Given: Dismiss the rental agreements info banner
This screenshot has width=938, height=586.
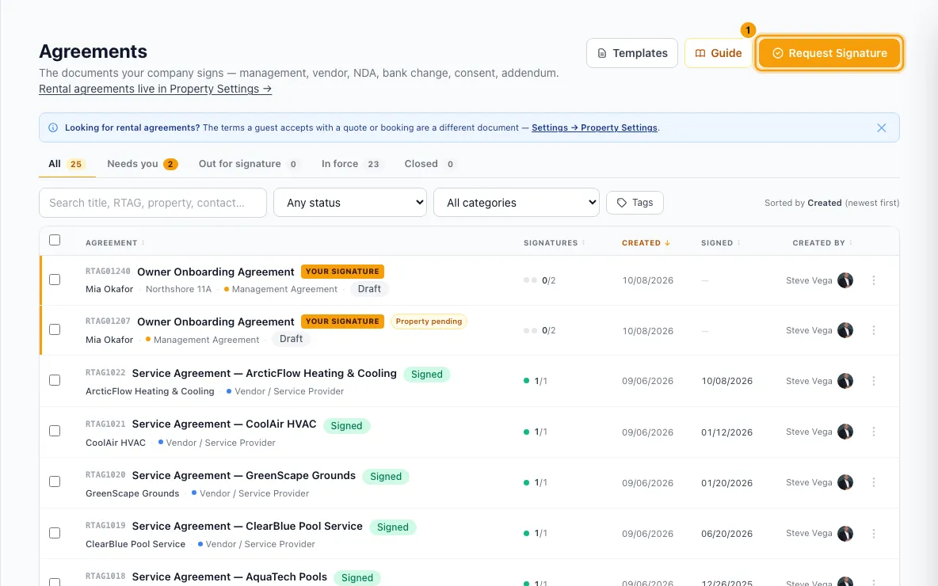Looking at the screenshot, I should pos(881,128).
